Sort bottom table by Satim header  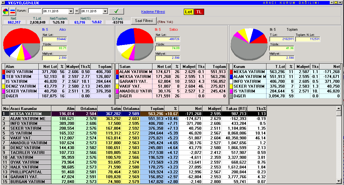[x=110, y=109]
